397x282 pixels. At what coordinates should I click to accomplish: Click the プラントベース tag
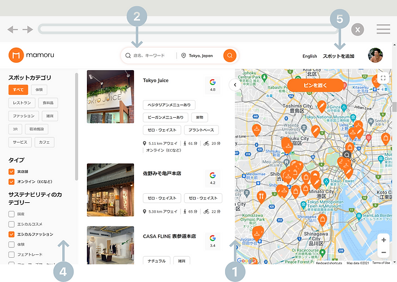coord(202,130)
